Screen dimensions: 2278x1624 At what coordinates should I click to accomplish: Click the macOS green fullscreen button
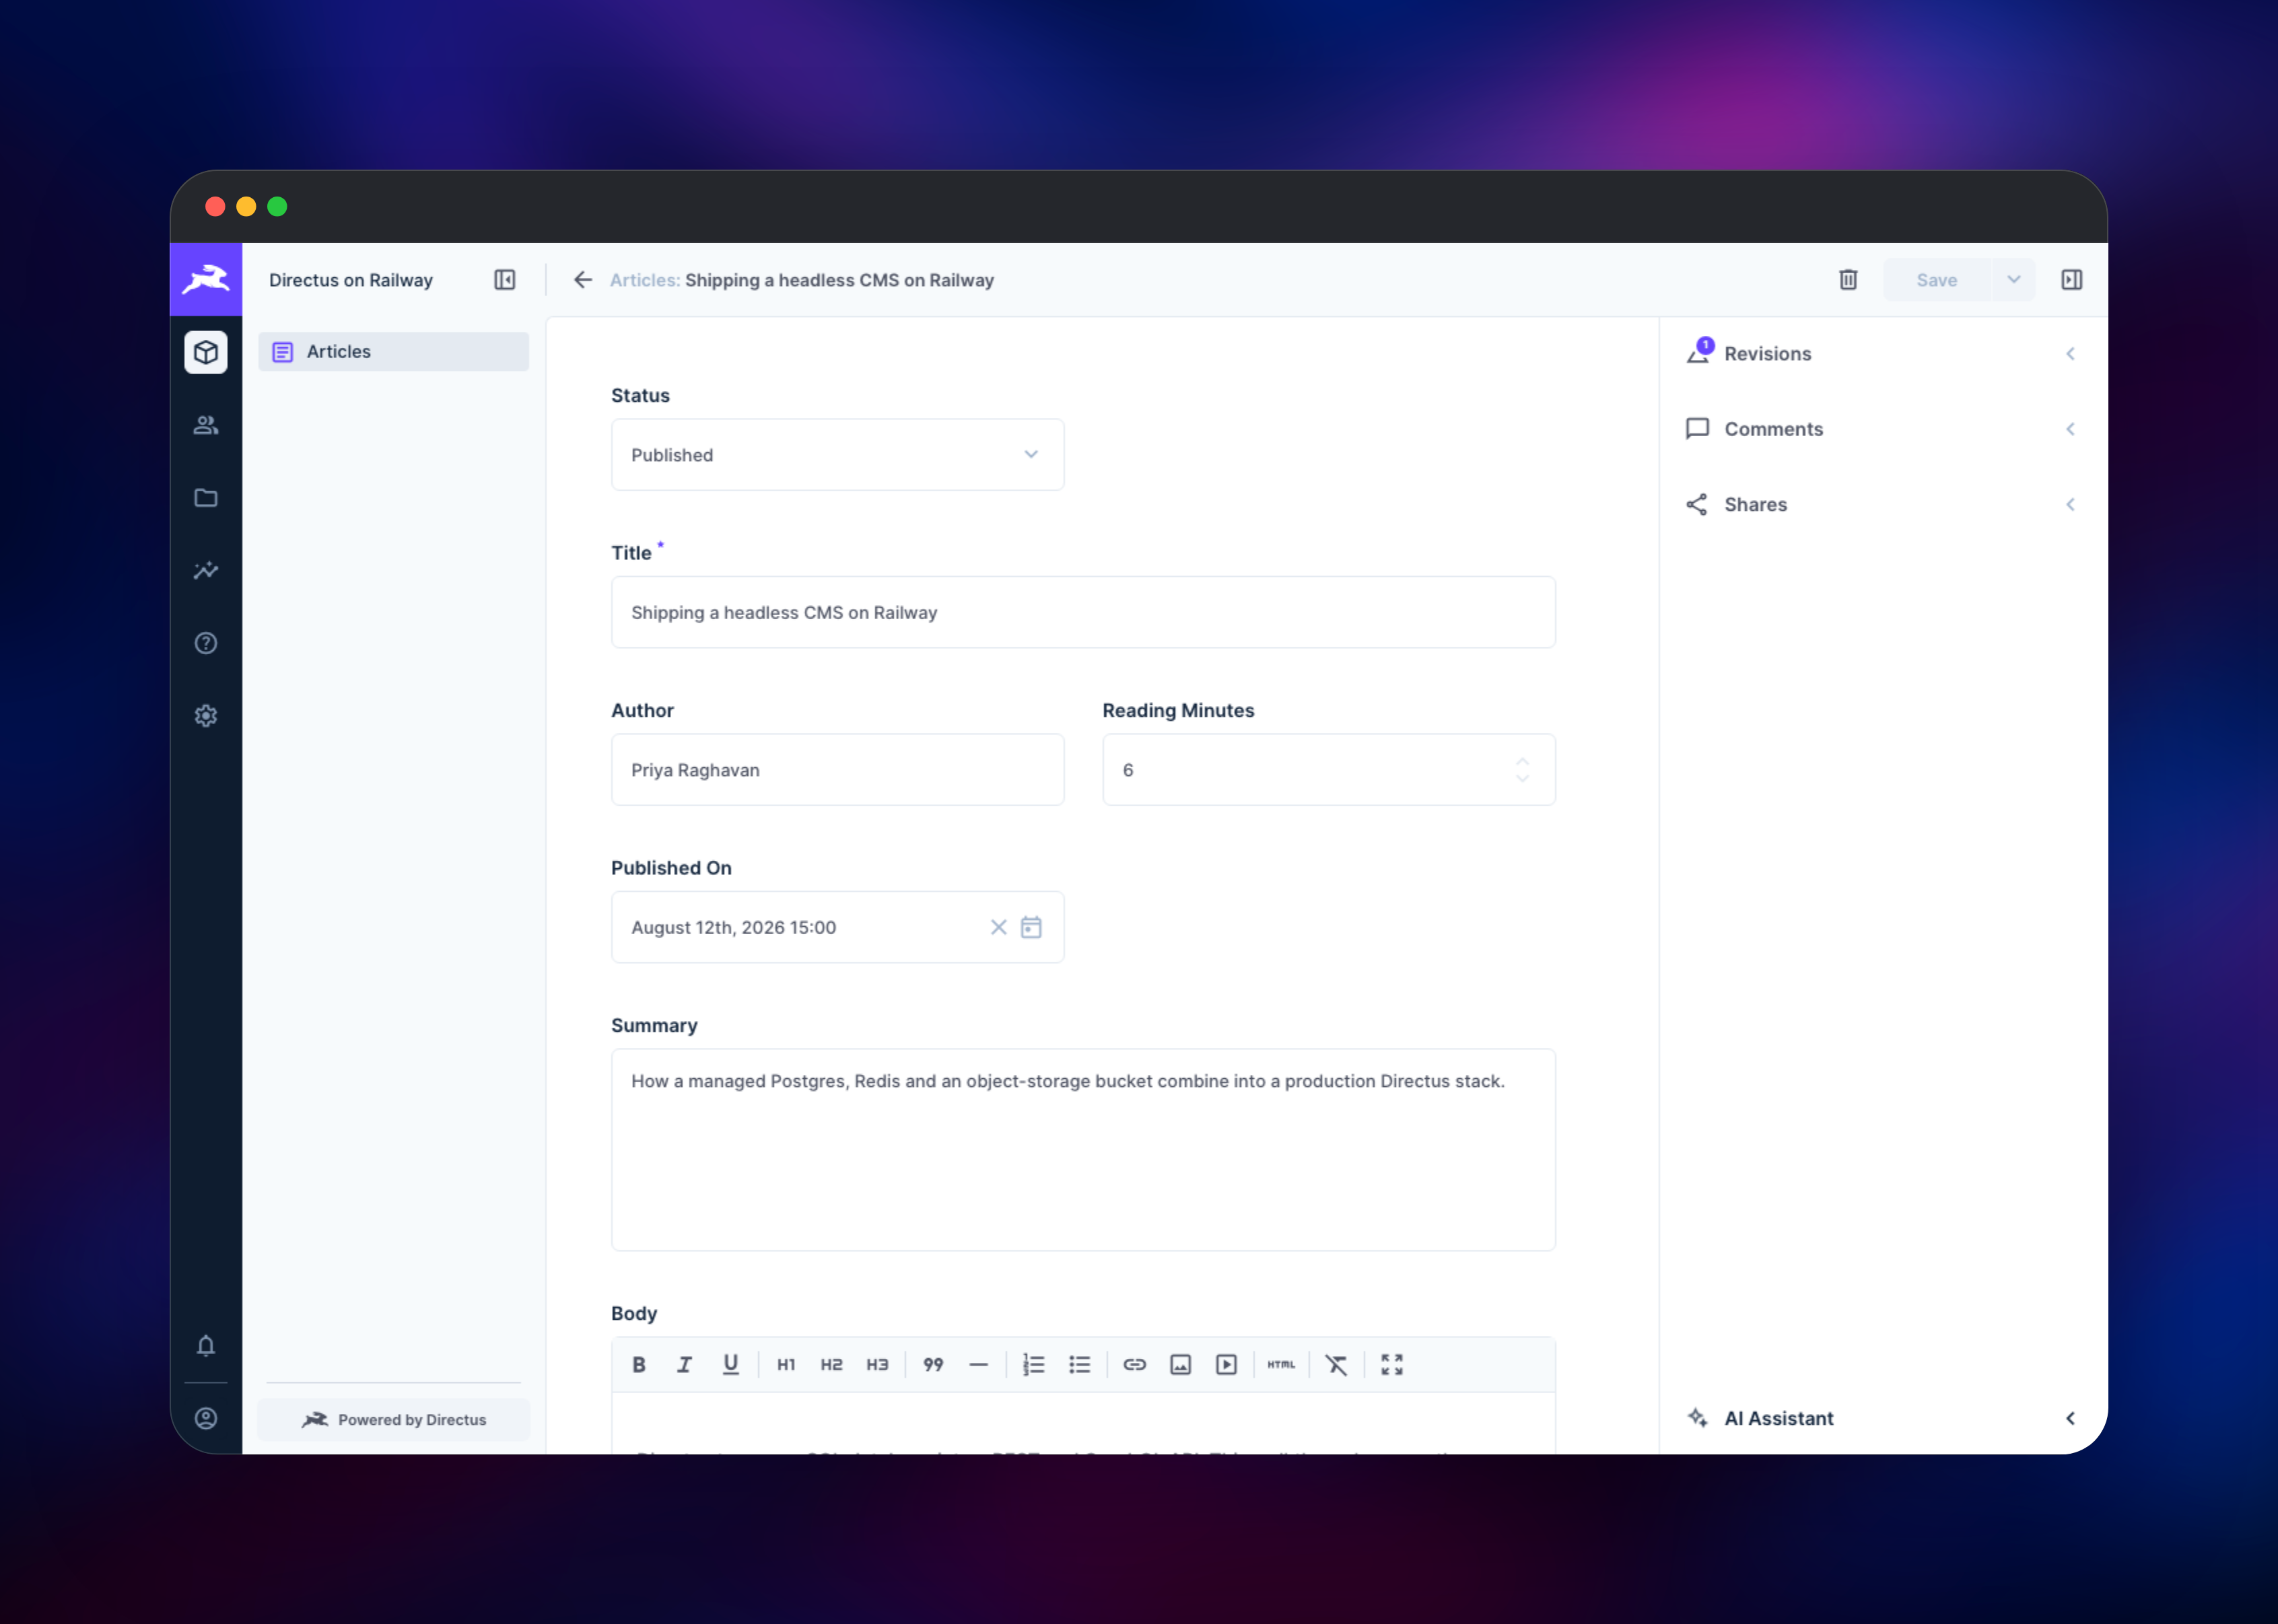pyautogui.click(x=277, y=207)
